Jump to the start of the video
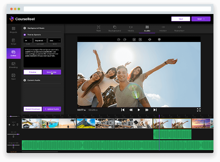The height and width of the screenshot is (162, 220). 123,110
